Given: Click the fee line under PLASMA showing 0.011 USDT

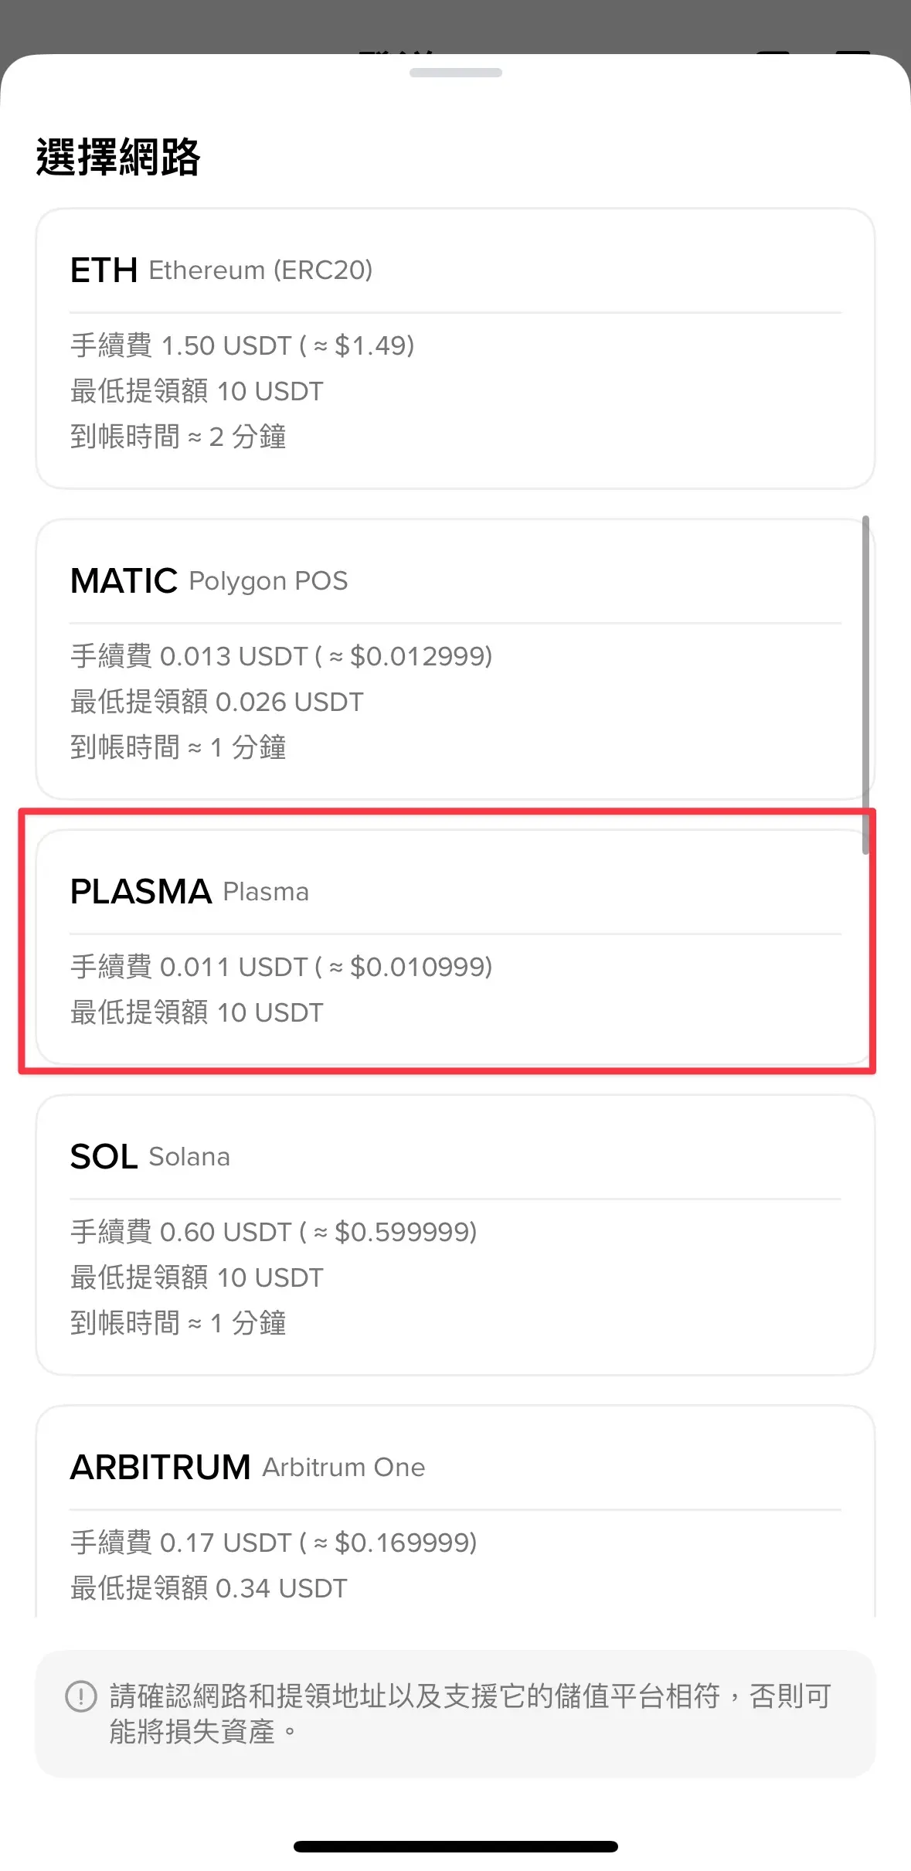Looking at the screenshot, I should tap(278, 967).
